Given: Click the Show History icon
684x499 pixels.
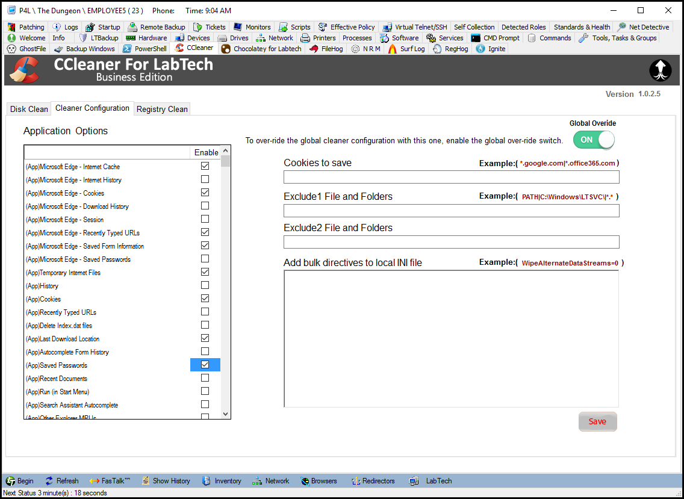Looking at the screenshot, I should click(x=146, y=481).
